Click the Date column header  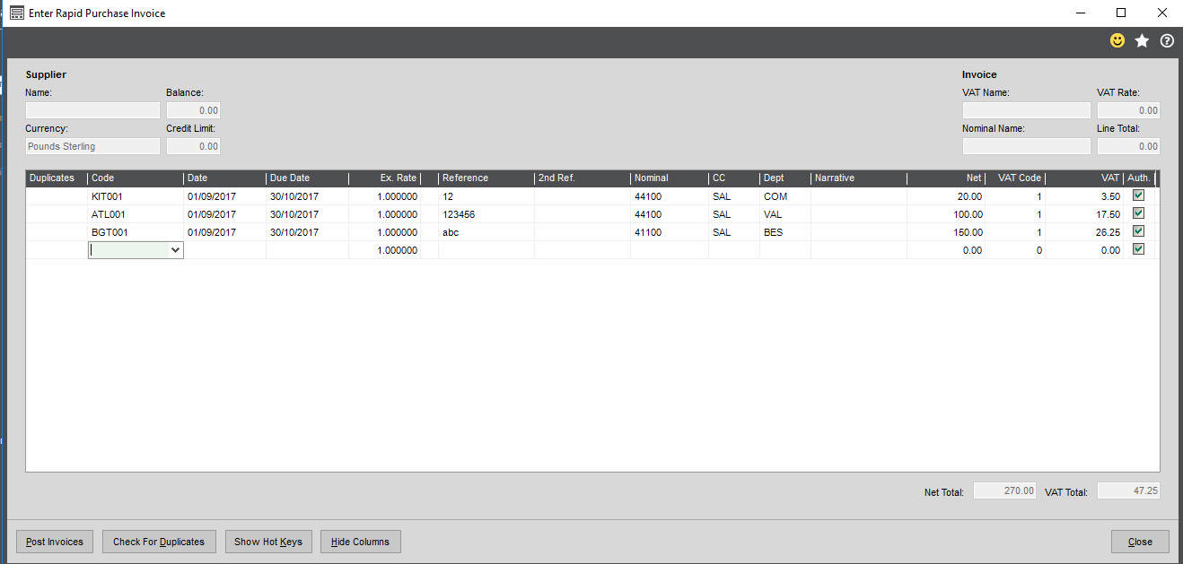tap(224, 178)
